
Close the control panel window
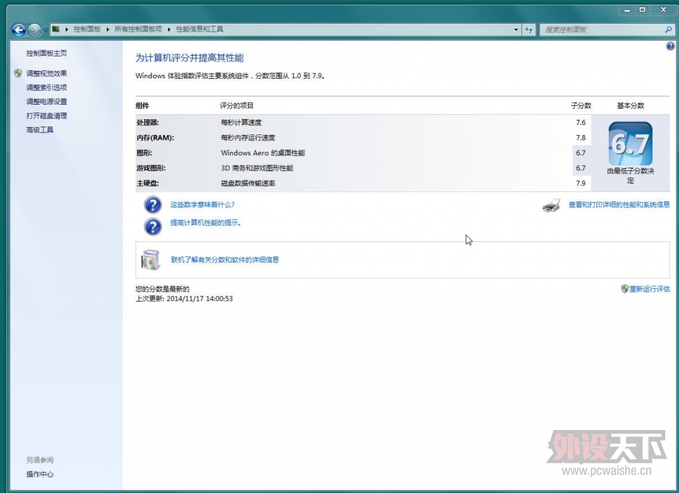[663, 10]
